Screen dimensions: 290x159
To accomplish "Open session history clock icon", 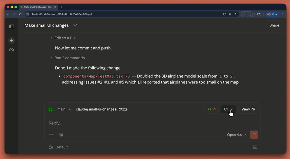I will click(x=11, y=50).
